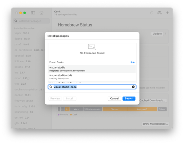Open the tap management faucet icon
Screen dimensions: 184x144
pos(159,13)
